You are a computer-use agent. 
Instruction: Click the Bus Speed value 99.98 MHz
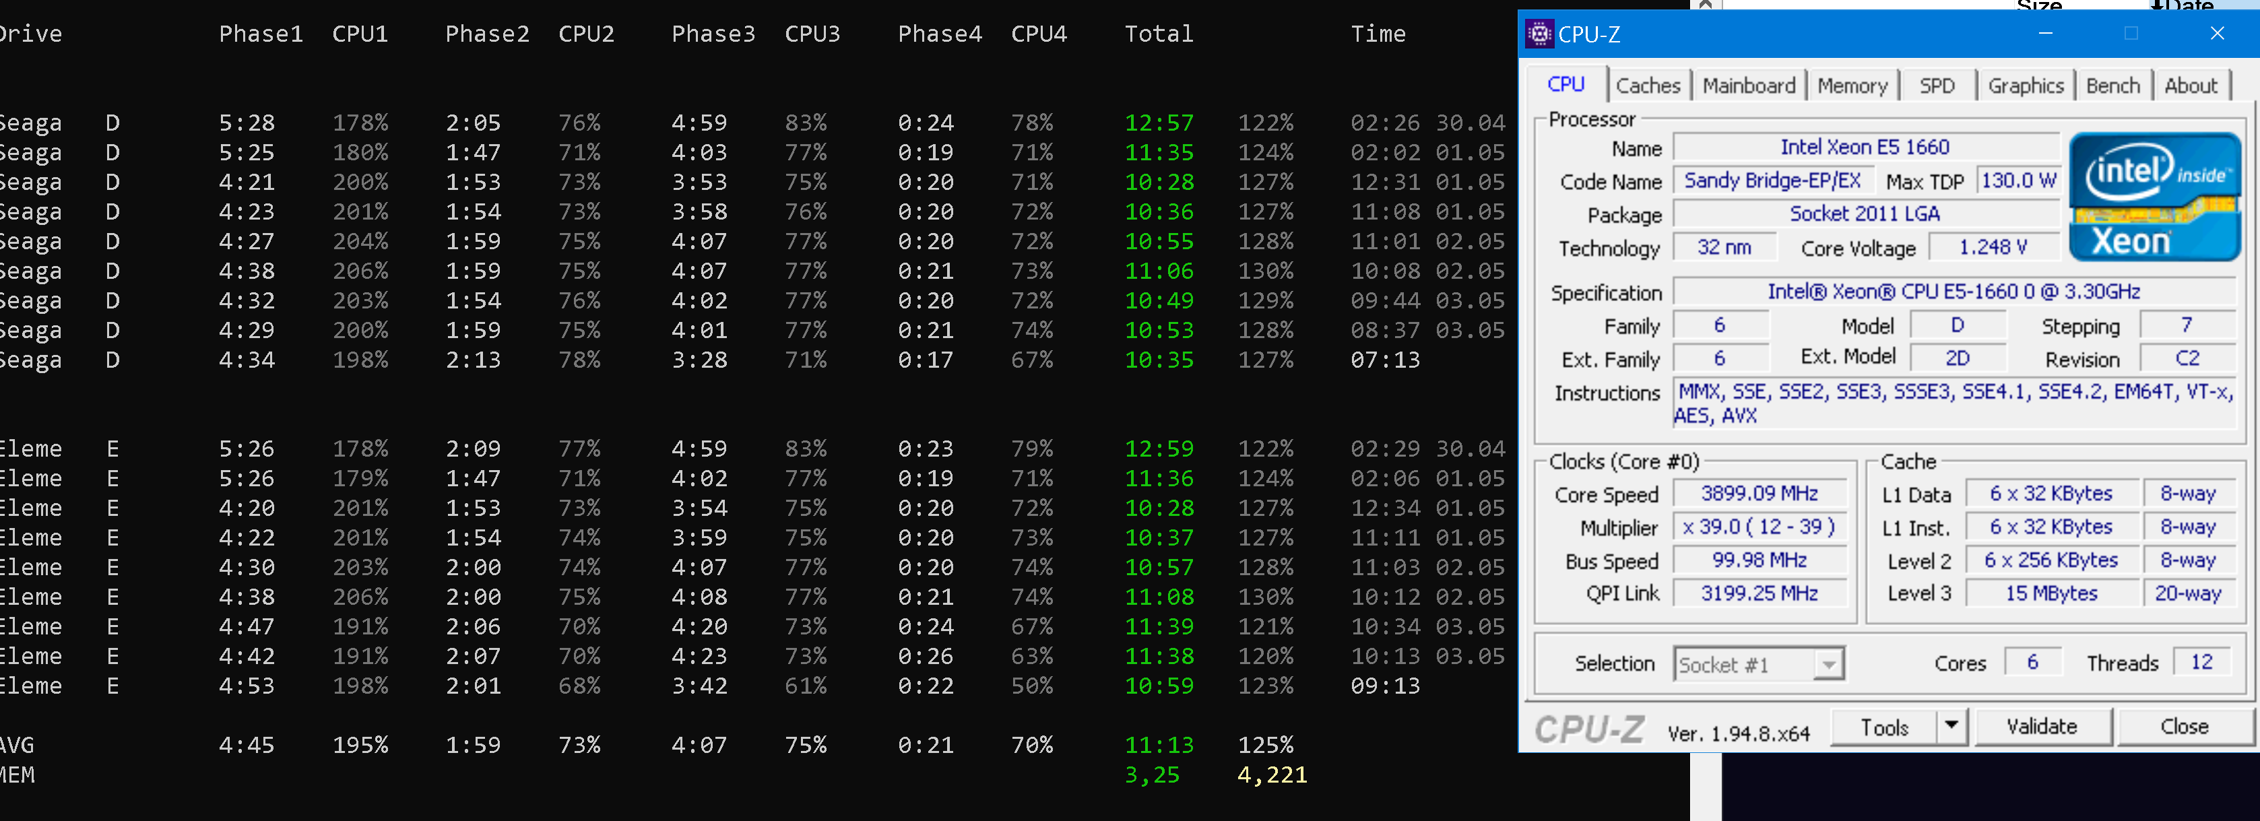click(1759, 560)
